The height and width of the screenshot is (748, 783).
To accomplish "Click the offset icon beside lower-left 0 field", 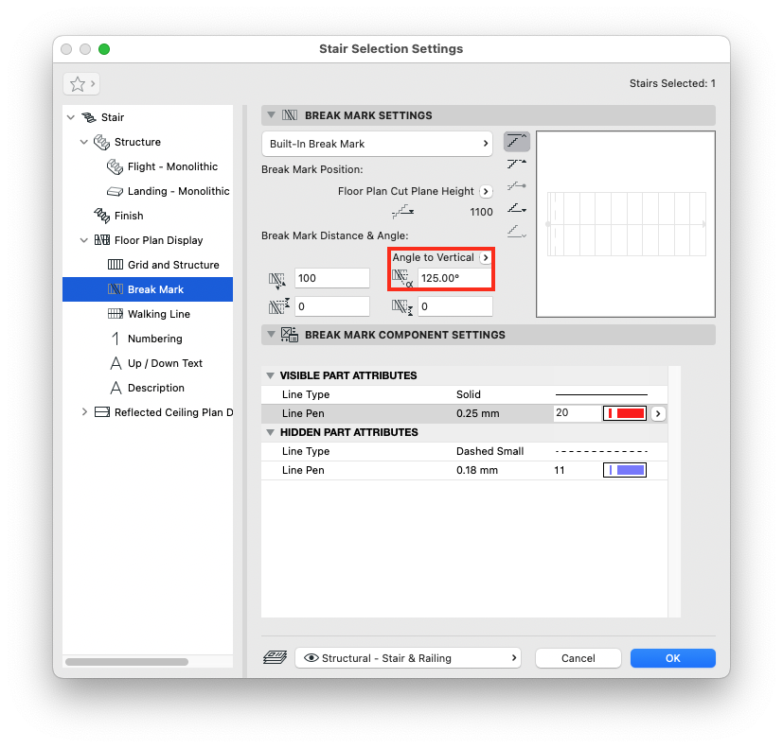I will [278, 306].
